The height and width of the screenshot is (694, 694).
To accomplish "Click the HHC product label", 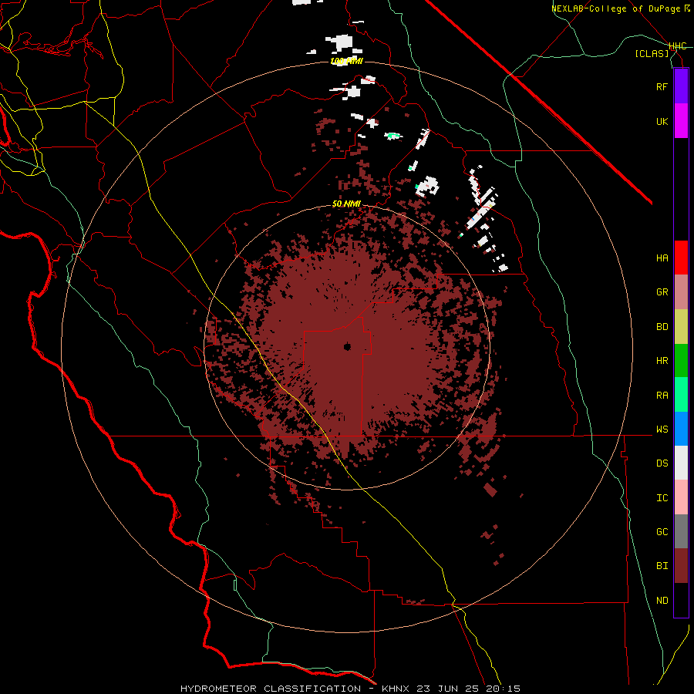I will click(677, 46).
